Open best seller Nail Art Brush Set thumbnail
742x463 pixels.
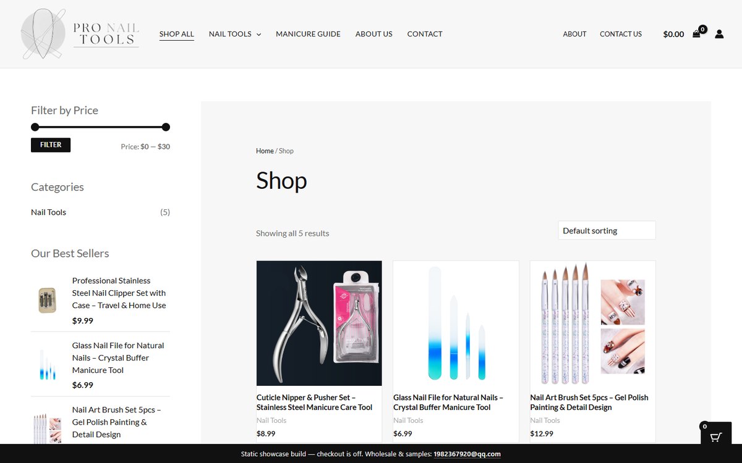tap(47, 428)
